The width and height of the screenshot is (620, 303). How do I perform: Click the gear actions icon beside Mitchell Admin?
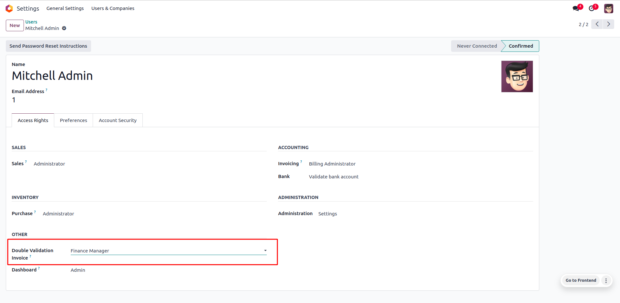64,28
